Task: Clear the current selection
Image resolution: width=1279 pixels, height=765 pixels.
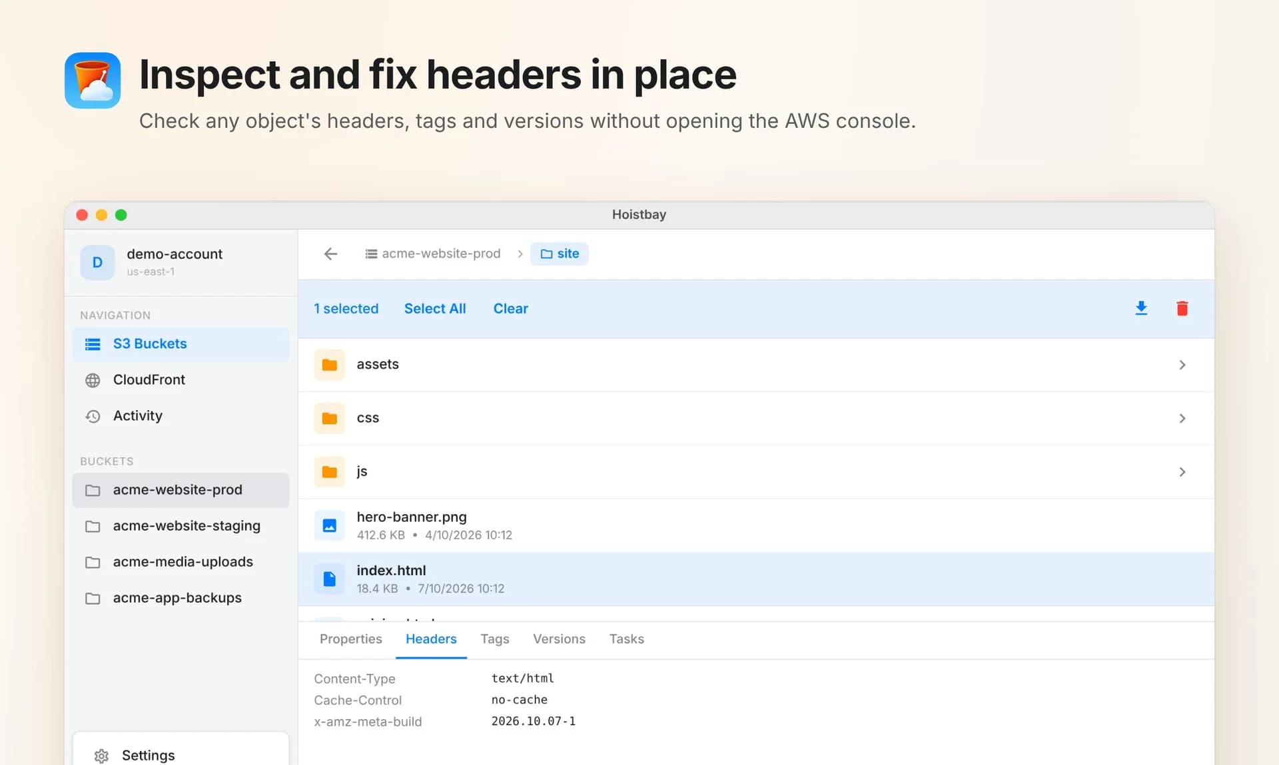Action: 510,309
